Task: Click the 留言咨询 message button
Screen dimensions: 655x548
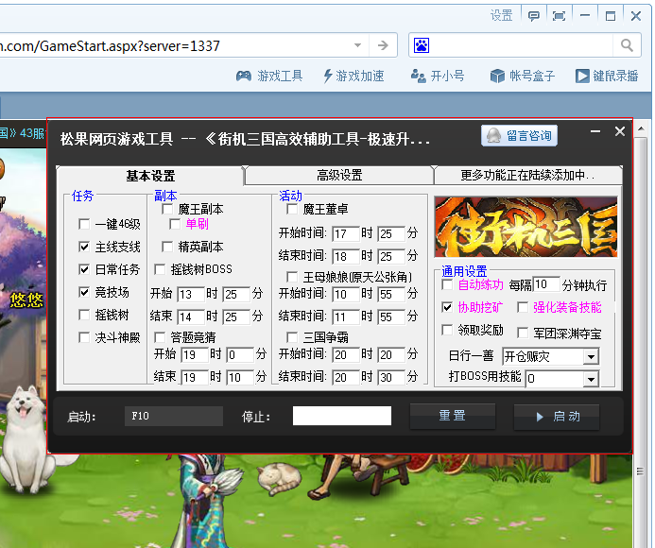Action: coord(519,136)
